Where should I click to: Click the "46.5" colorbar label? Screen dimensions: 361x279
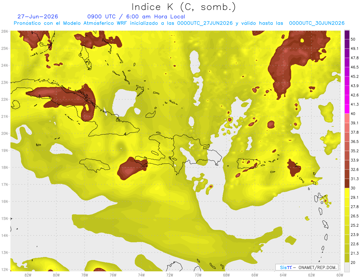[355, 67]
